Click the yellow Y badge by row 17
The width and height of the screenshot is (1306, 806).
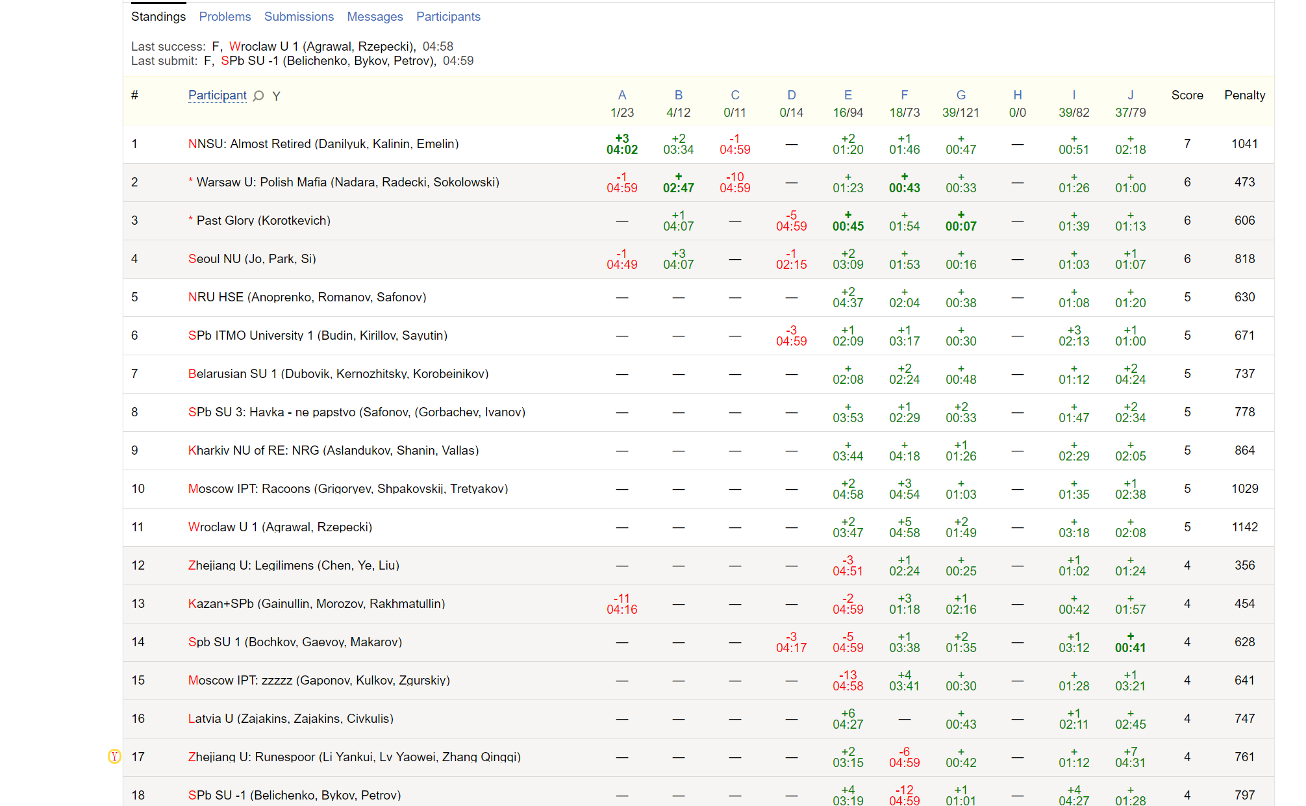coord(114,757)
